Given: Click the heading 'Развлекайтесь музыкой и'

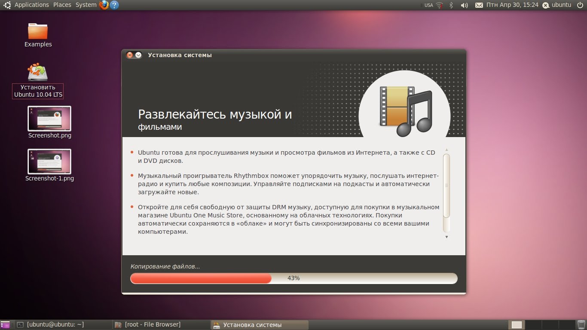Looking at the screenshot, I should 215,114.
